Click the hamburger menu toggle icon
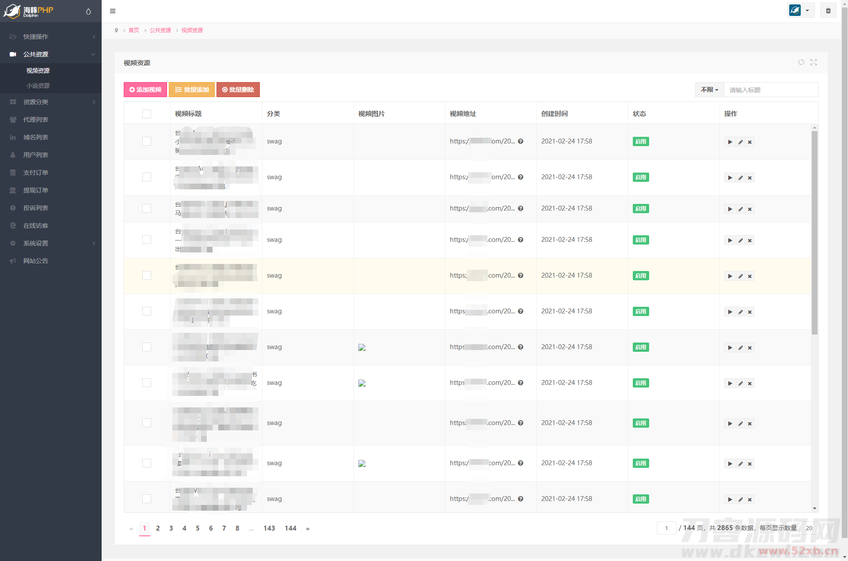Image resolution: width=848 pixels, height=561 pixels. (x=113, y=11)
